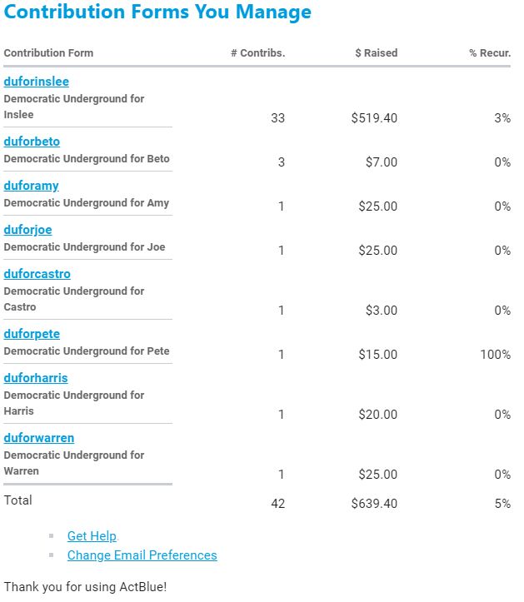
Task: Click the duforharris form link
Action: pyautogui.click(x=36, y=378)
